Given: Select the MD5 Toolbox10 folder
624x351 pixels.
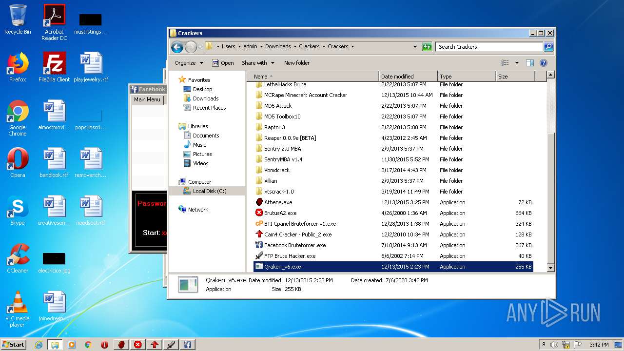Looking at the screenshot, I should click(x=282, y=117).
